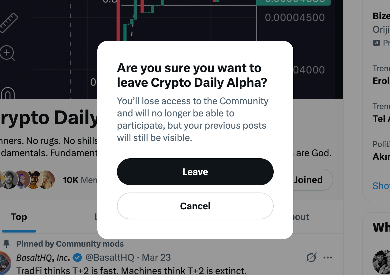The height and width of the screenshot is (275, 390).
Task: Open more options on BasaltHQ's post
Action: coord(328,258)
